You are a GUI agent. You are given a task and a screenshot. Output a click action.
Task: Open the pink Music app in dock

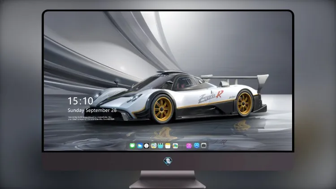(x=189, y=146)
